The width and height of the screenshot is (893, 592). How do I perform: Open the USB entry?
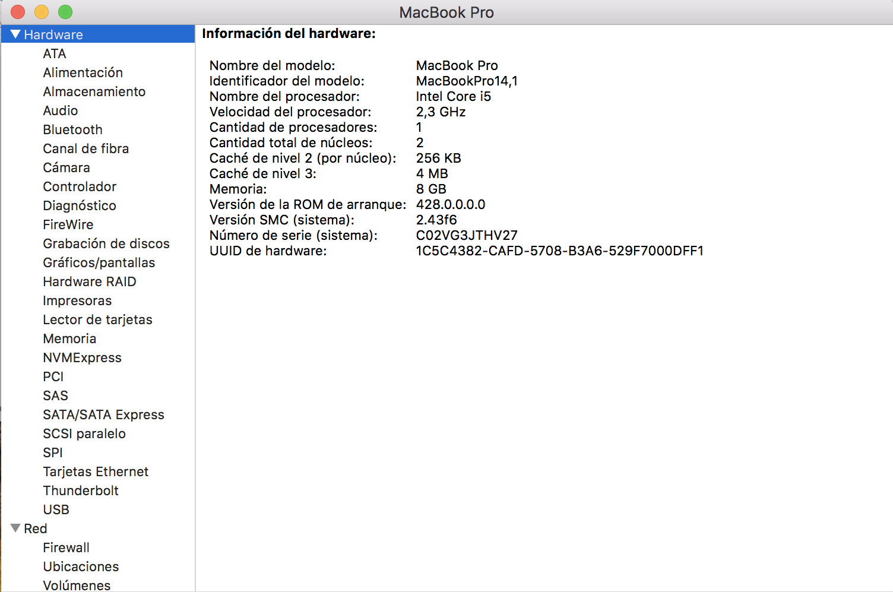coord(56,509)
